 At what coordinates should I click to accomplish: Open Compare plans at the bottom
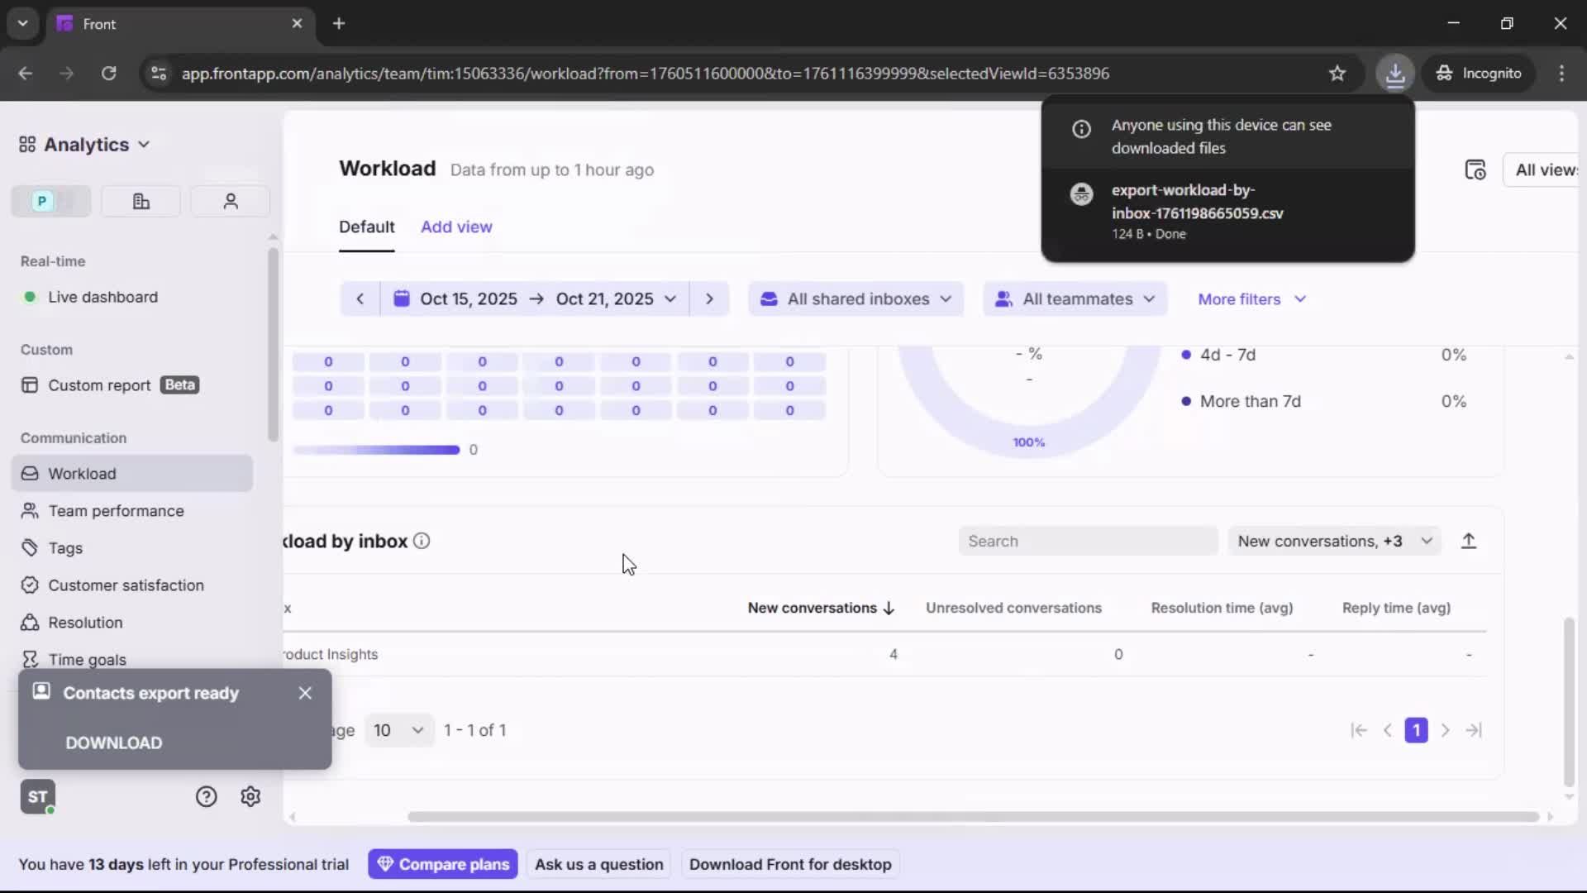click(x=442, y=863)
